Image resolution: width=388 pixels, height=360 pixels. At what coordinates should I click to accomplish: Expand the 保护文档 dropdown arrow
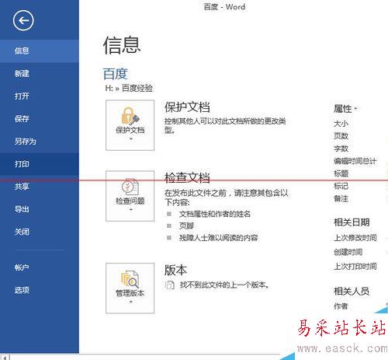(x=131, y=139)
